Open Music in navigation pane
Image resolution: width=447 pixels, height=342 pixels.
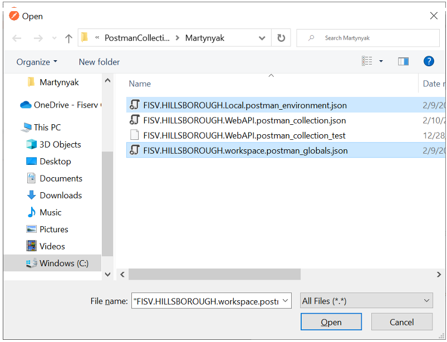click(x=44, y=212)
